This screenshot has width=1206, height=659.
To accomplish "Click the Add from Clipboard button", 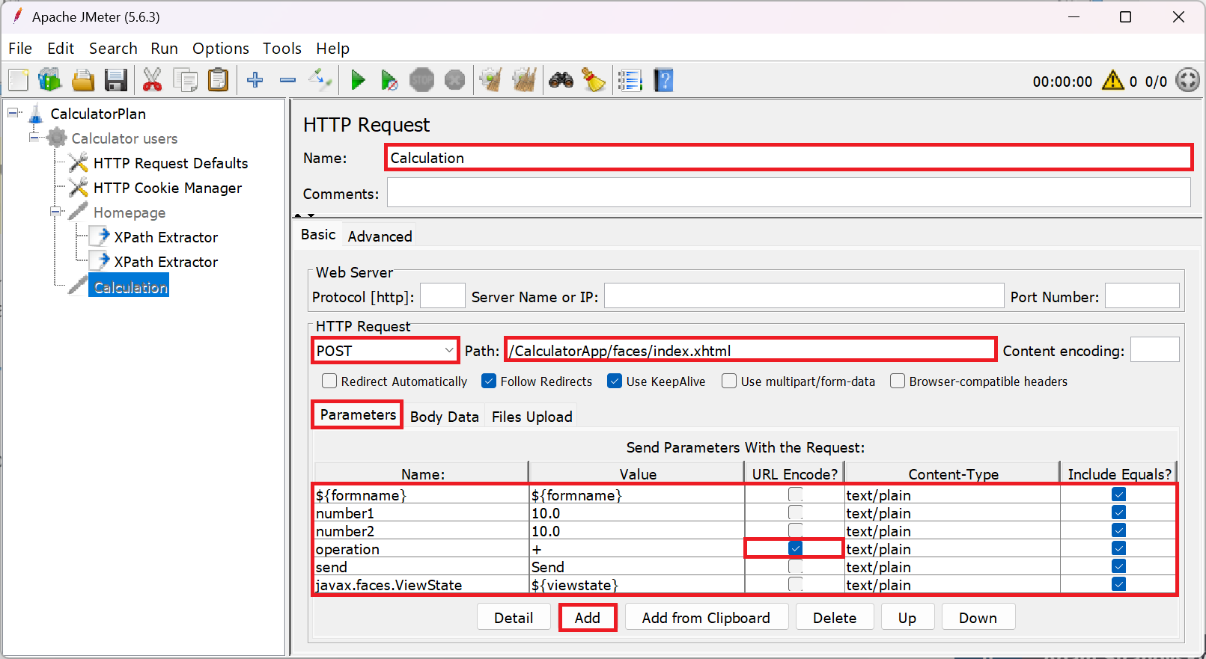I will click(x=706, y=618).
